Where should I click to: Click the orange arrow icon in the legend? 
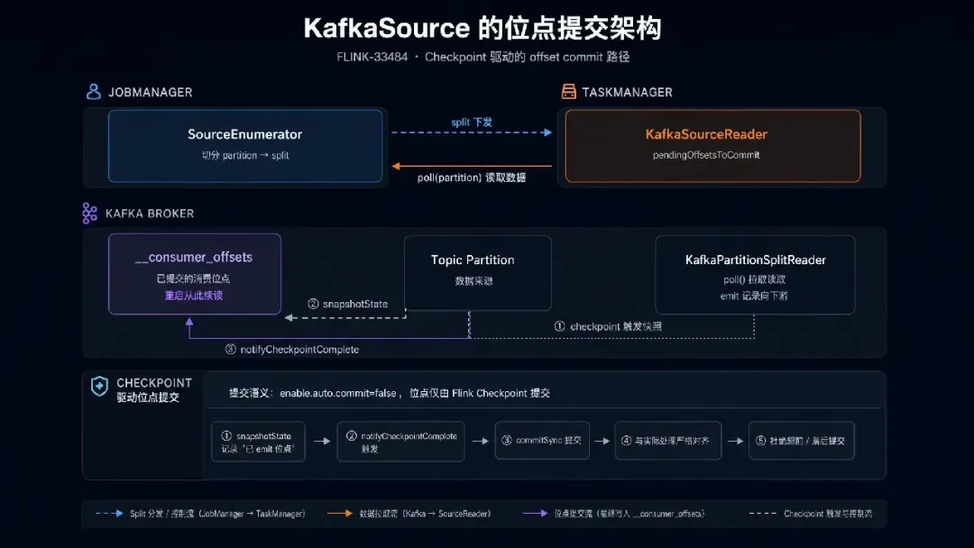(340, 513)
